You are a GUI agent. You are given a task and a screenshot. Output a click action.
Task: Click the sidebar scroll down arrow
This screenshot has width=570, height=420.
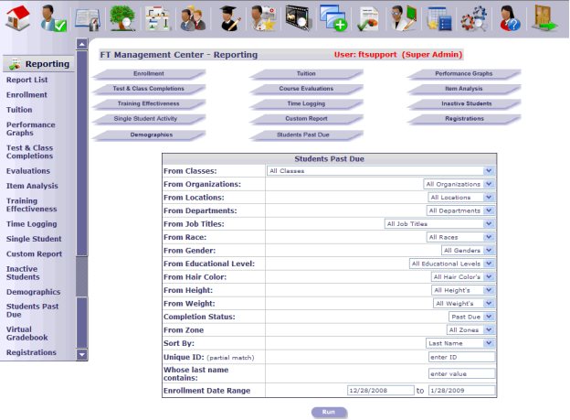(x=82, y=353)
